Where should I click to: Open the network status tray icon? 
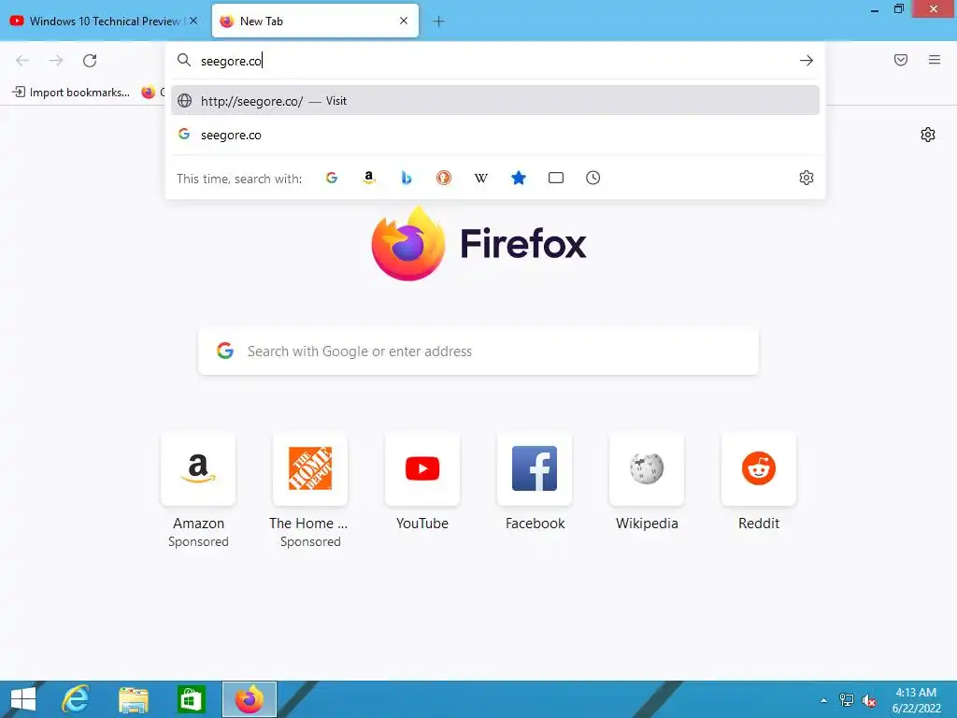pyautogui.click(x=846, y=699)
